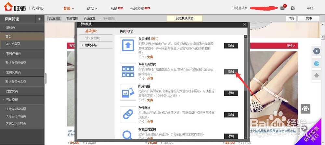Click the 更多> link
The width and height of the screenshot is (325, 145).
(x=291, y=46)
